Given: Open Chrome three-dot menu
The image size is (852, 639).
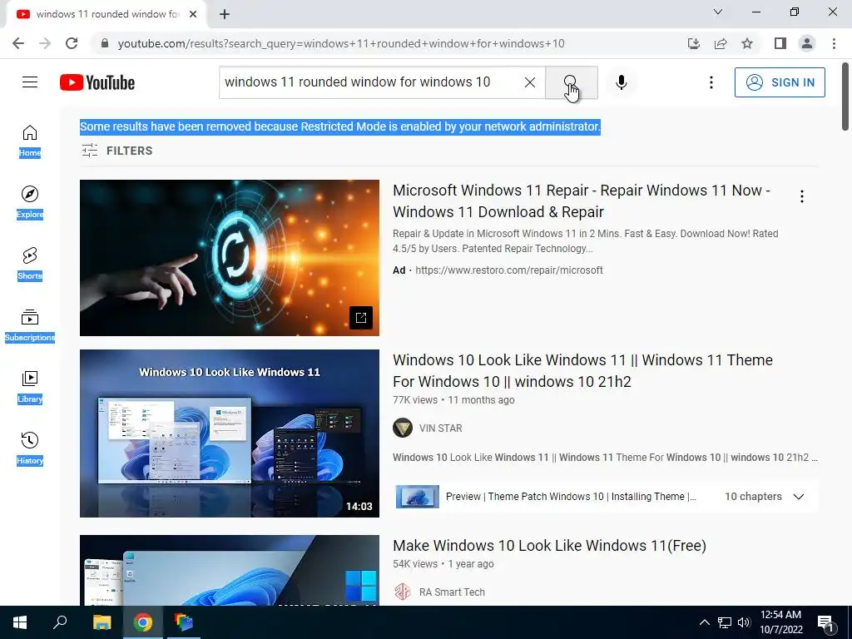Looking at the screenshot, I should click(x=834, y=43).
